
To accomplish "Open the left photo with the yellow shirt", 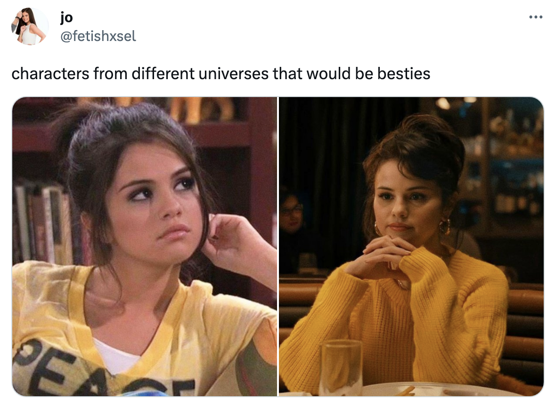I will (145, 246).
